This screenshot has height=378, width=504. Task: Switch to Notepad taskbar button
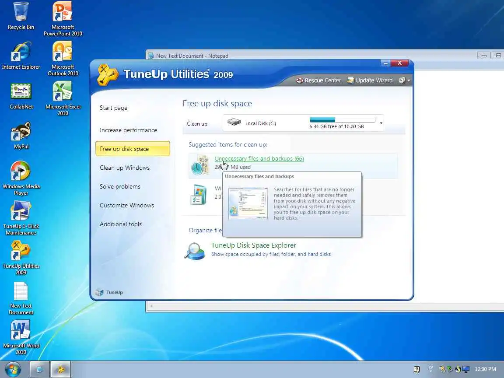point(39,369)
